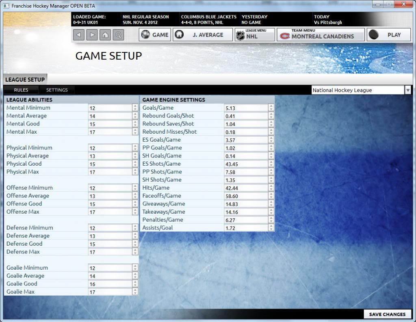The height and width of the screenshot is (322, 416).
Task: Open the National Hockey League dropdown
Action: tap(358, 90)
